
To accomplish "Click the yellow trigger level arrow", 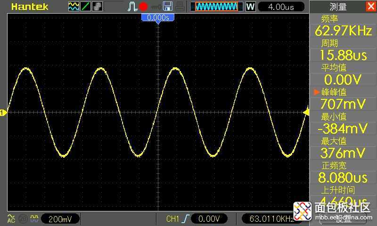I will (306, 112).
